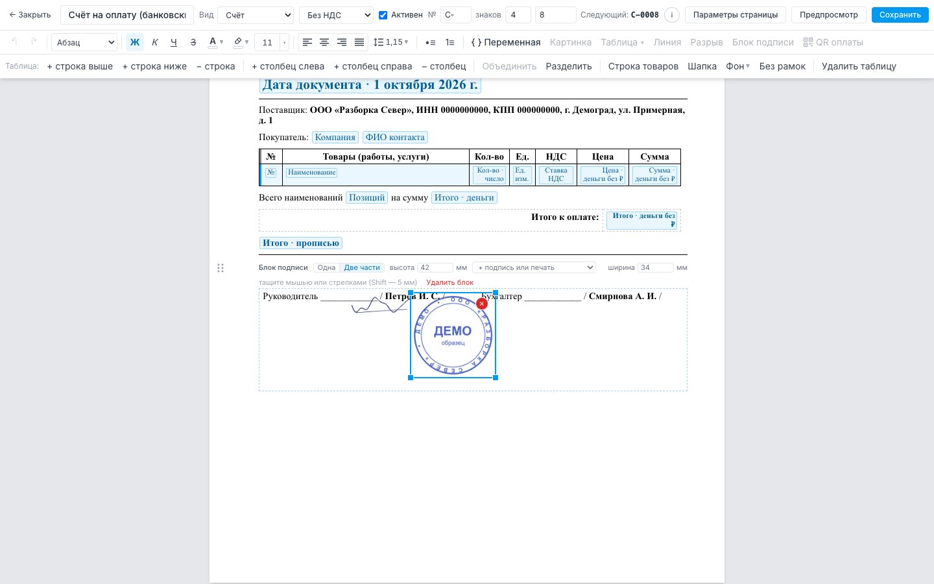Toggle strikethrough formatting
The image size is (934, 584).
coord(193,42)
